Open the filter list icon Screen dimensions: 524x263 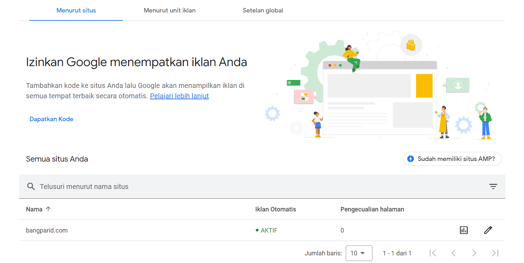tap(493, 187)
